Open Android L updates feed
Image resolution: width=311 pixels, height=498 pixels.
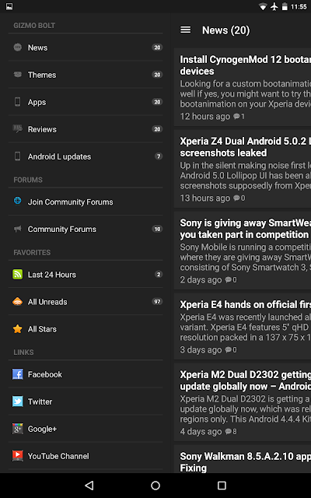86,156
